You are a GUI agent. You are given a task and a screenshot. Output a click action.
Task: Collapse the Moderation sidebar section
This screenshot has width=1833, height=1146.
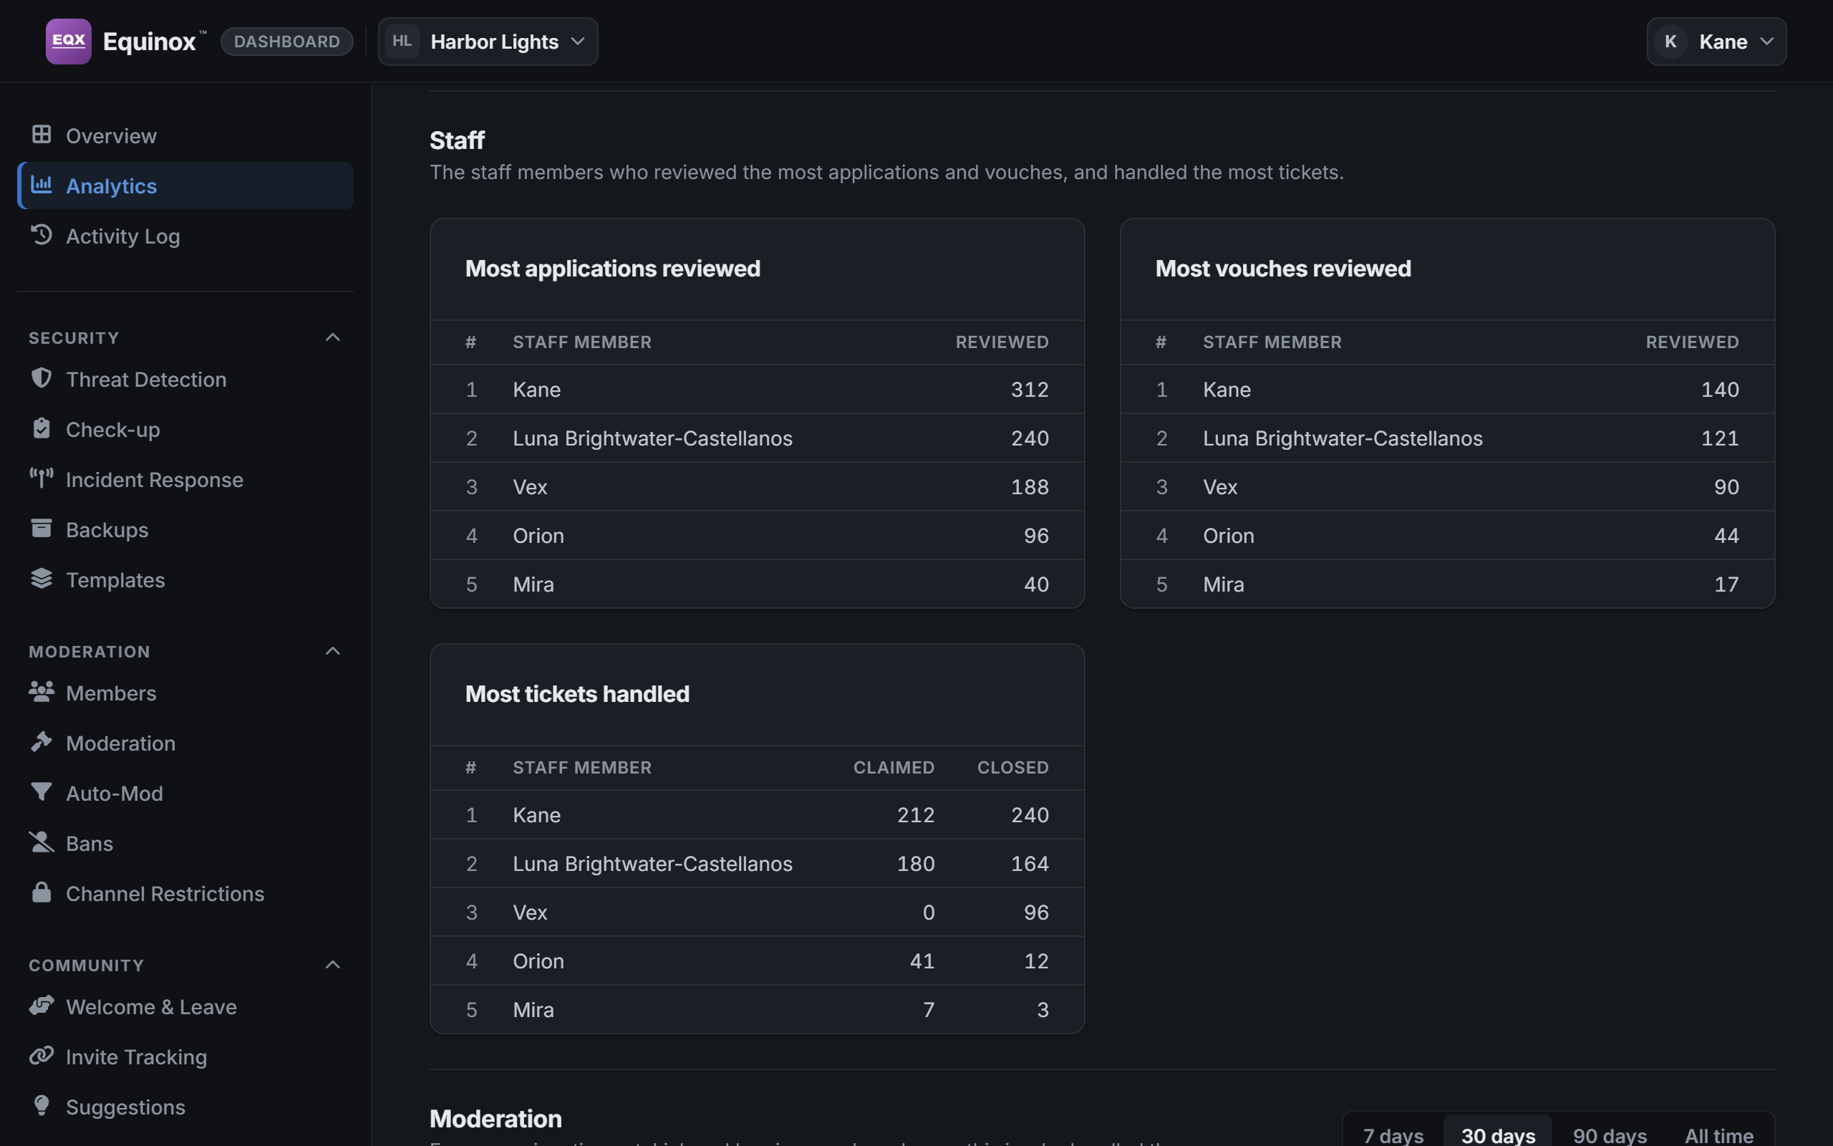pyautogui.click(x=332, y=651)
